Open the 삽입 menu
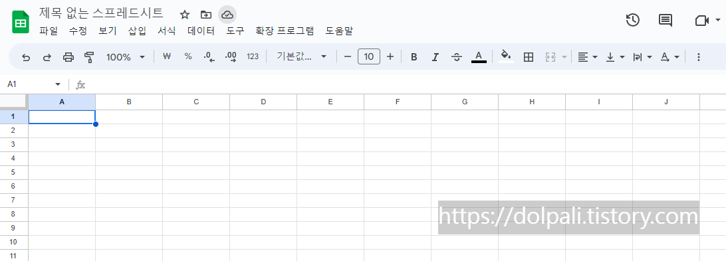The width and height of the screenshot is (726, 261). point(137,31)
